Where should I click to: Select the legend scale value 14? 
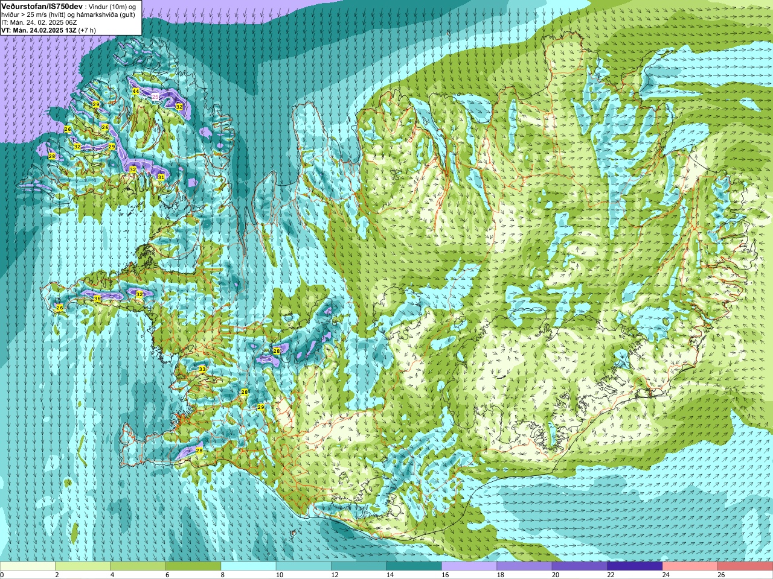tap(390, 575)
